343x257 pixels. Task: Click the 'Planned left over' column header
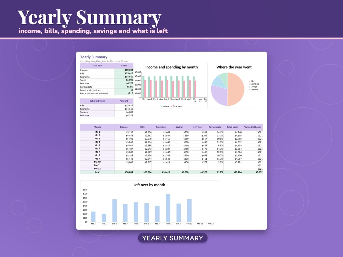coord(252,127)
